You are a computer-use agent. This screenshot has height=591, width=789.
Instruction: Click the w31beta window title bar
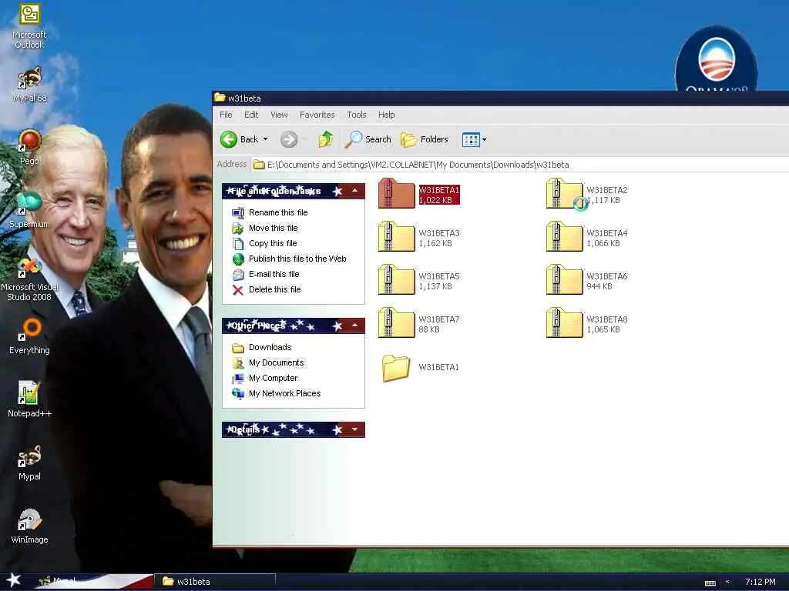pyautogui.click(x=501, y=98)
